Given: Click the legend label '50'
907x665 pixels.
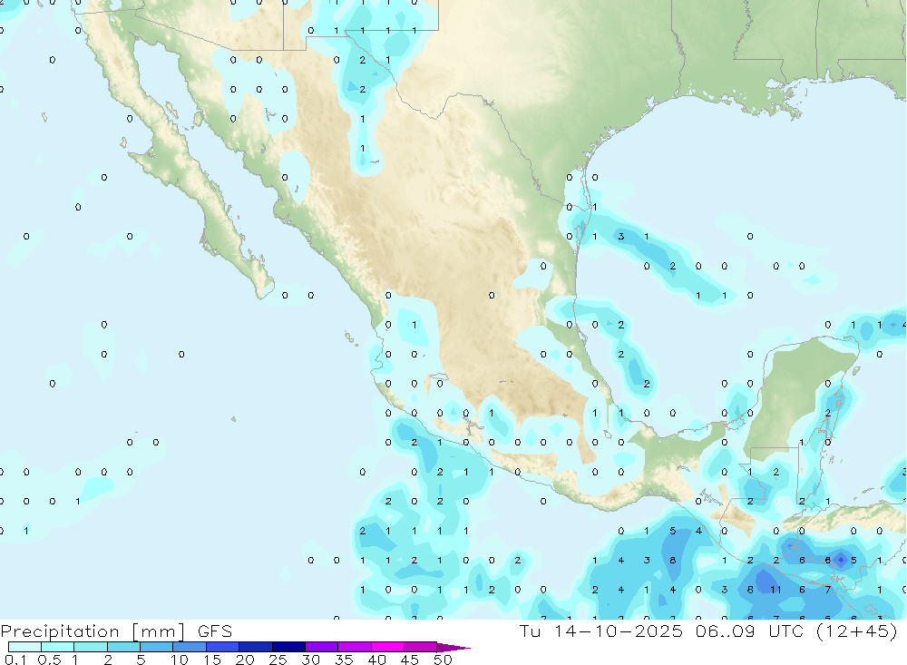Looking at the screenshot, I should pos(444,660).
